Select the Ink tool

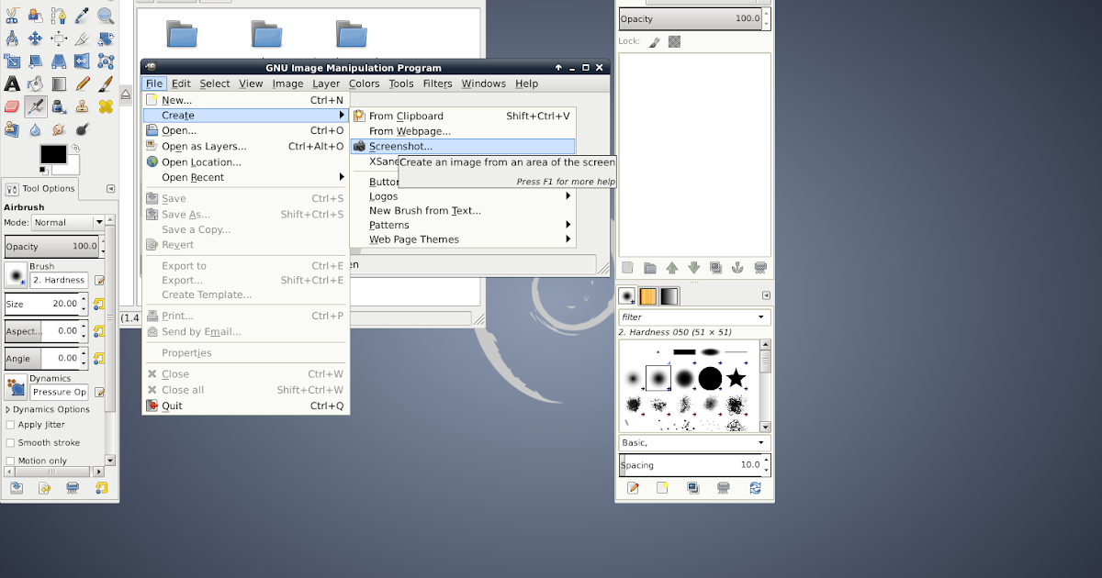(59, 106)
